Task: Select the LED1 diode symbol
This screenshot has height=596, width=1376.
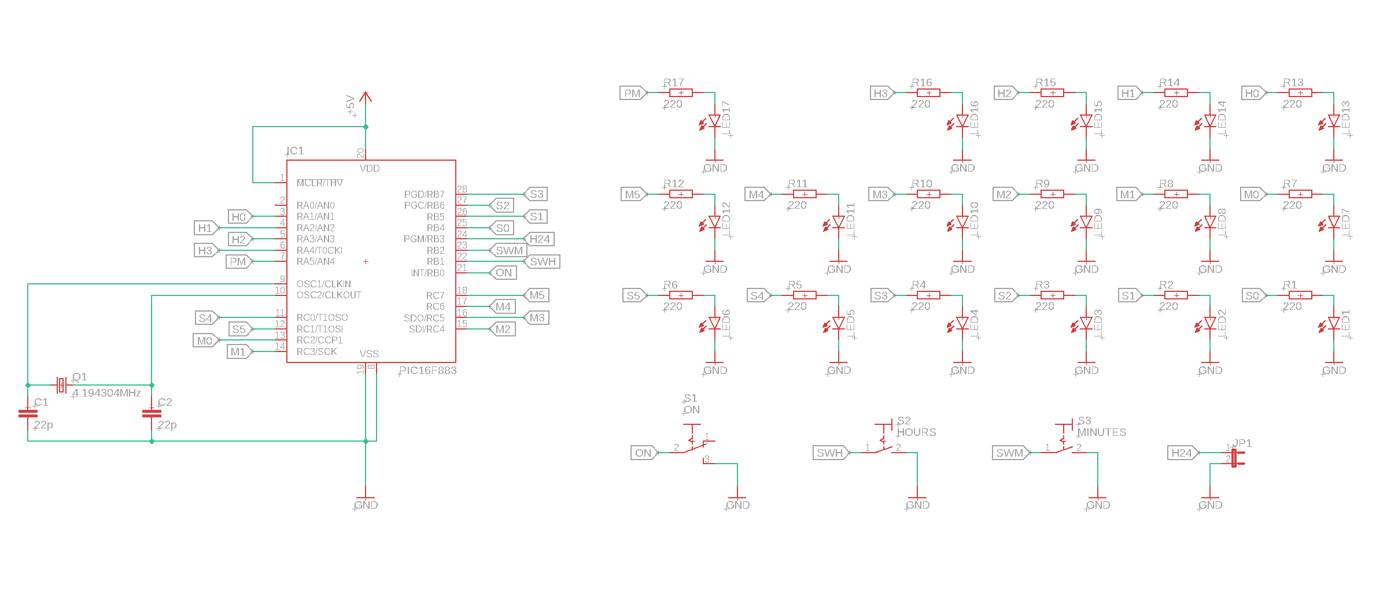Action: (1334, 324)
